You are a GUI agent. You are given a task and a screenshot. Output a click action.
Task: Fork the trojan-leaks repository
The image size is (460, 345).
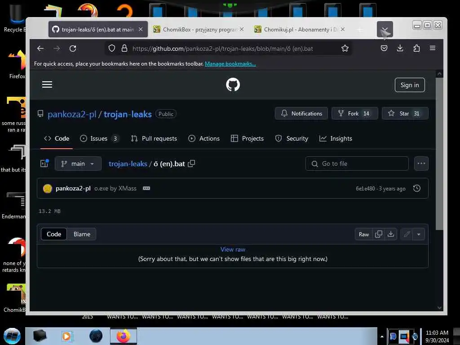354,114
